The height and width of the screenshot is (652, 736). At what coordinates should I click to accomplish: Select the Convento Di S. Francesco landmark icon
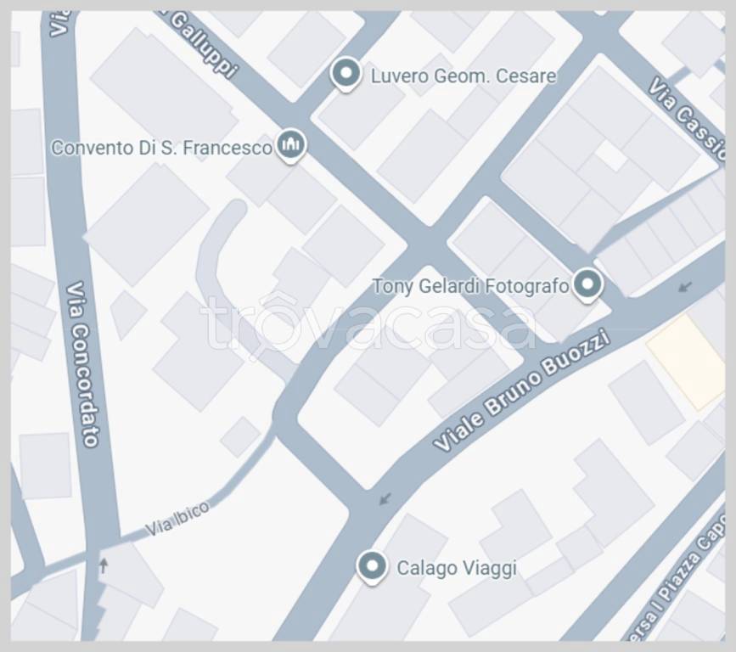click(x=291, y=146)
